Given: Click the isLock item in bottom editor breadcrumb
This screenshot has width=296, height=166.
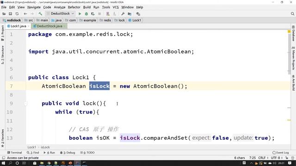Looking at the screenshot, I should [45, 147].
